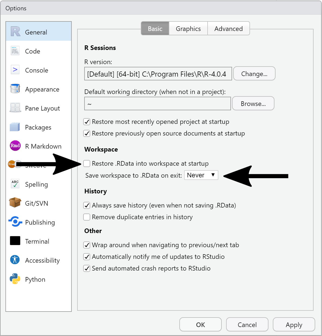The image size is (322, 336).
Task: Uncheck Always save history option
Action: click(x=87, y=205)
